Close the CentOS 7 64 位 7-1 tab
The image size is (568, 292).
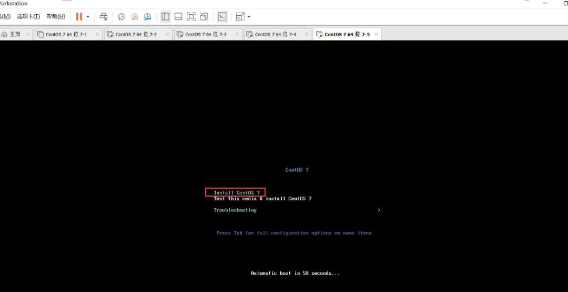[x=97, y=34]
